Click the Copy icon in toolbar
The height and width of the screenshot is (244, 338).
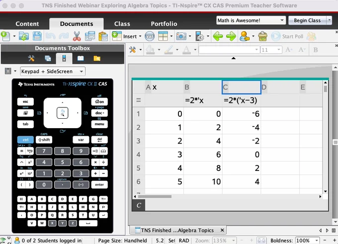[x=90, y=36]
